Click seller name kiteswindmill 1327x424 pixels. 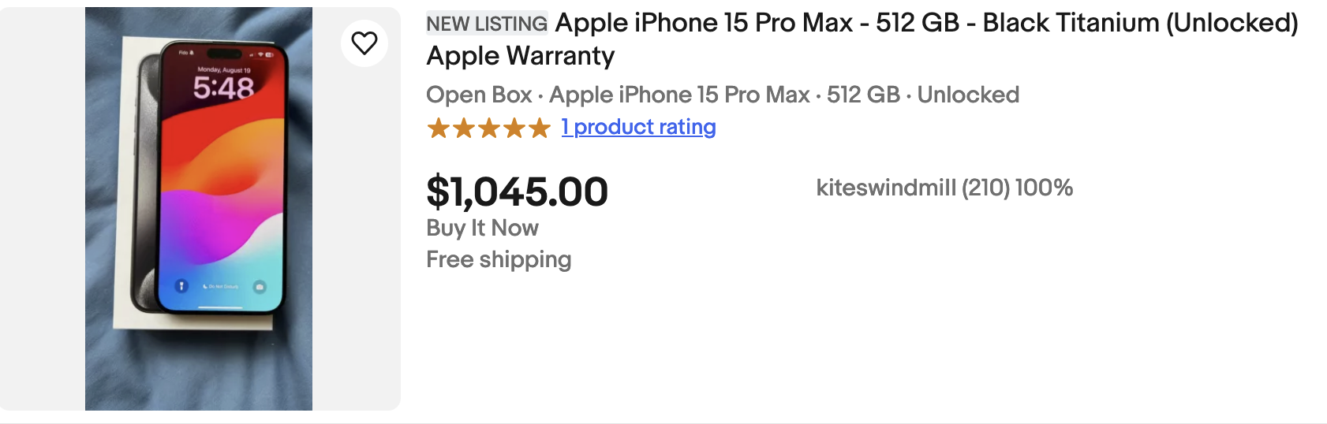tap(886, 188)
